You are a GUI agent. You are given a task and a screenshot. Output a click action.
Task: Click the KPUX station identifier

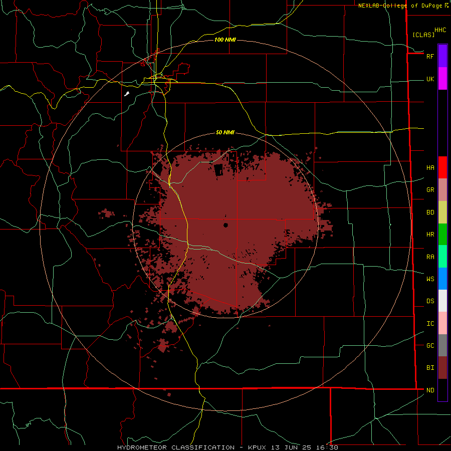coord(257,447)
